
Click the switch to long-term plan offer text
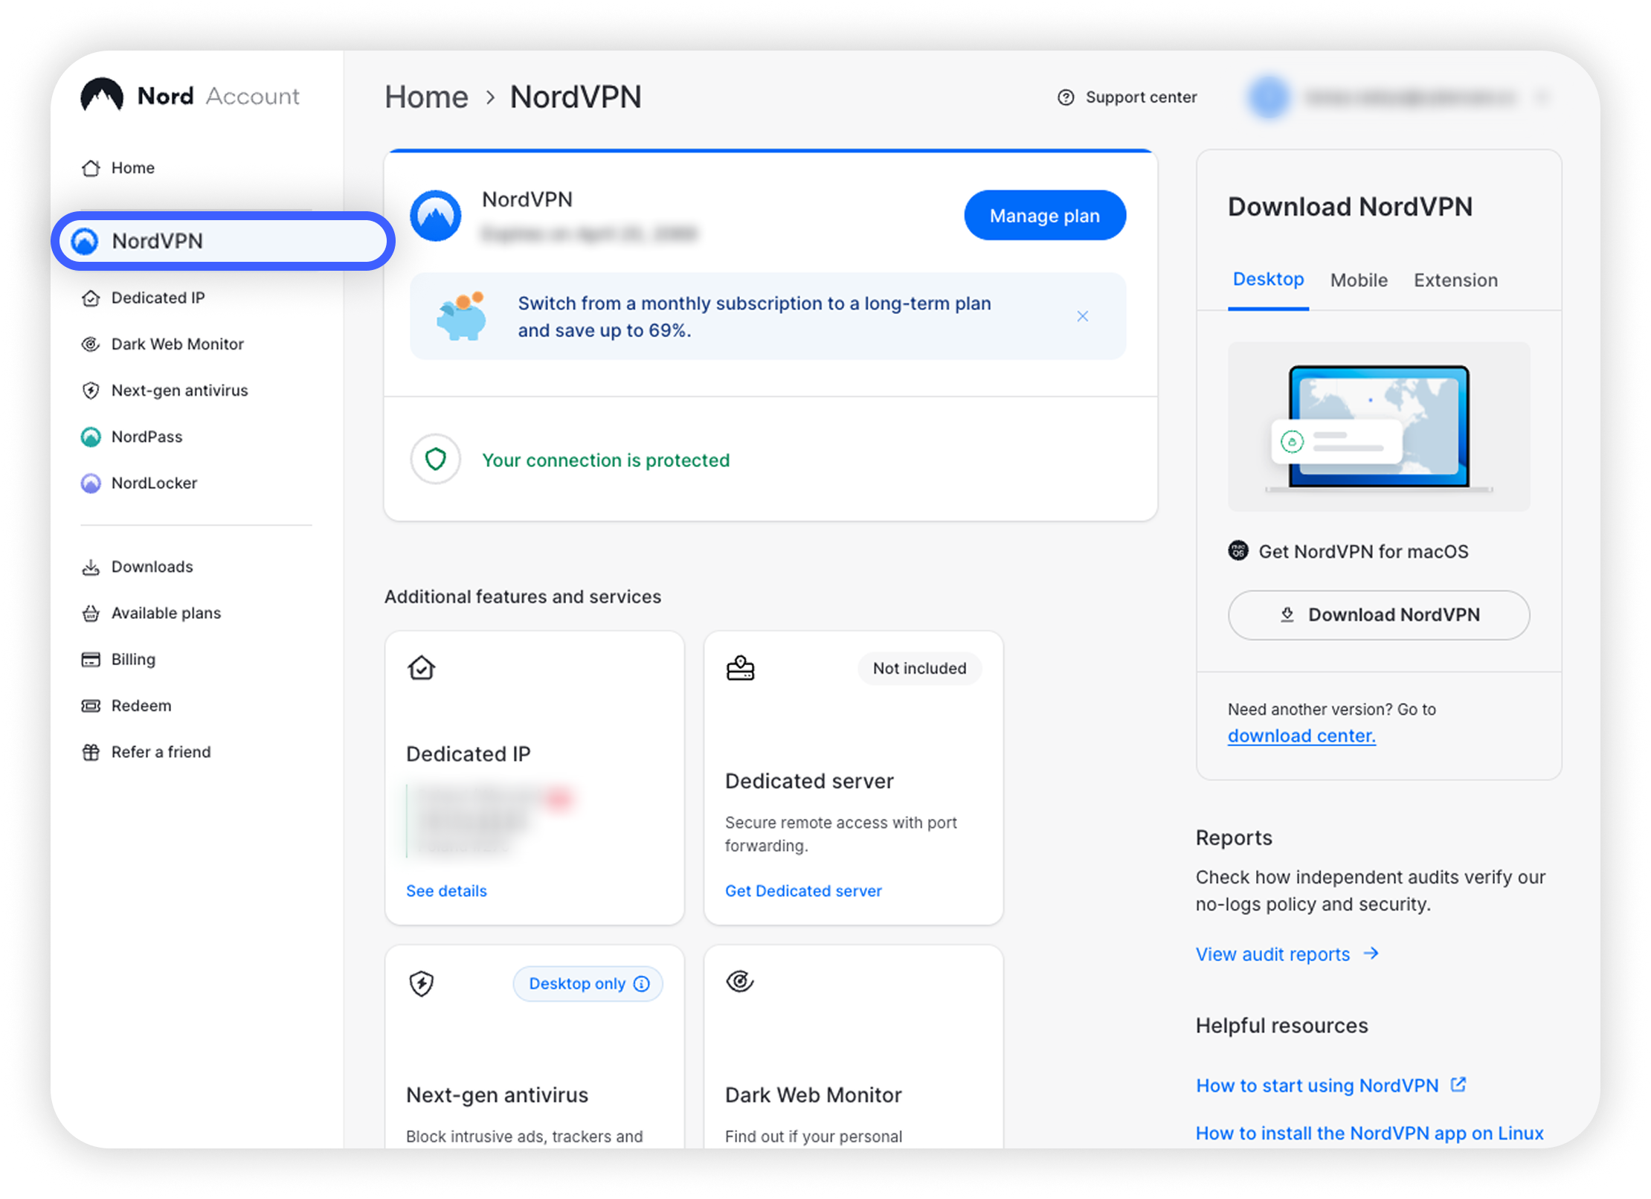pyautogui.click(x=754, y=317)
